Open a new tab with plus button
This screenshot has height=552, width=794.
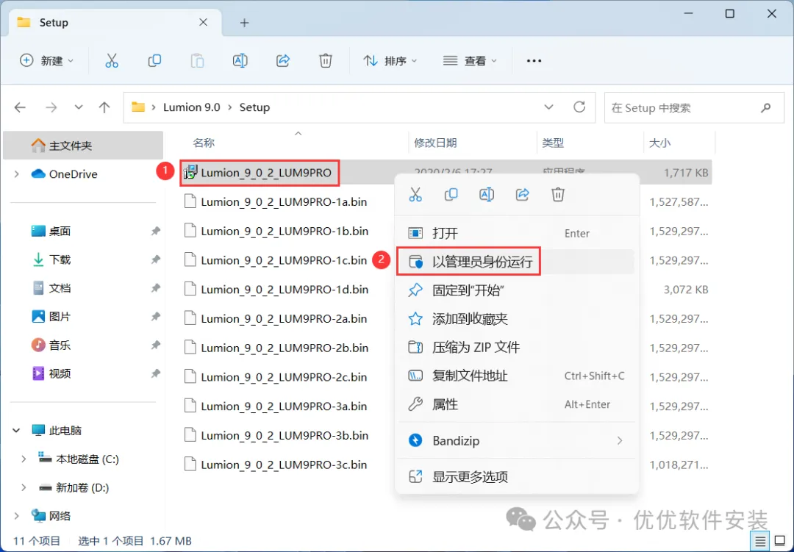(x=245, y=23)
